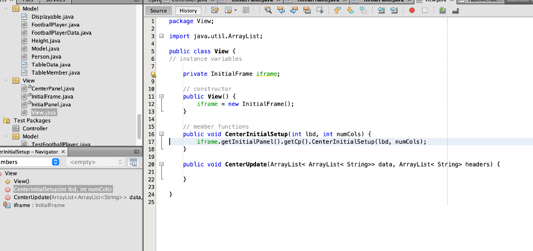Go to Previous Bookmark icon
This screenshot has height=251, width=533.
point(337,10)
